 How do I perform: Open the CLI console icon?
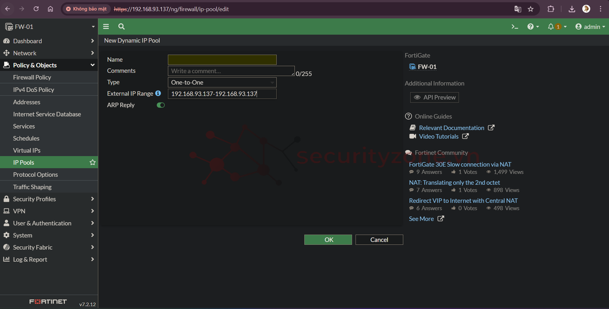click(515, 27)
